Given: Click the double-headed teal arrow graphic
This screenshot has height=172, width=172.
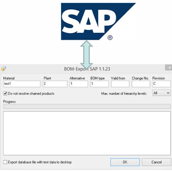Looking at the screenshot, I should click(x=86, y=55).
